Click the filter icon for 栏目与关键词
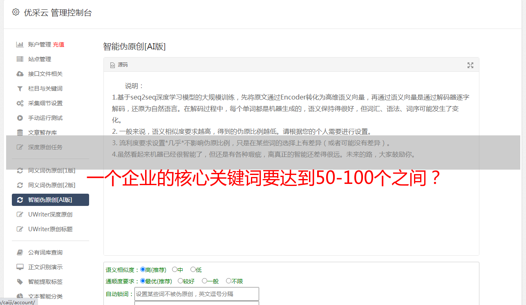The height and width of the screenshot is (305, 526). [20, 88]
